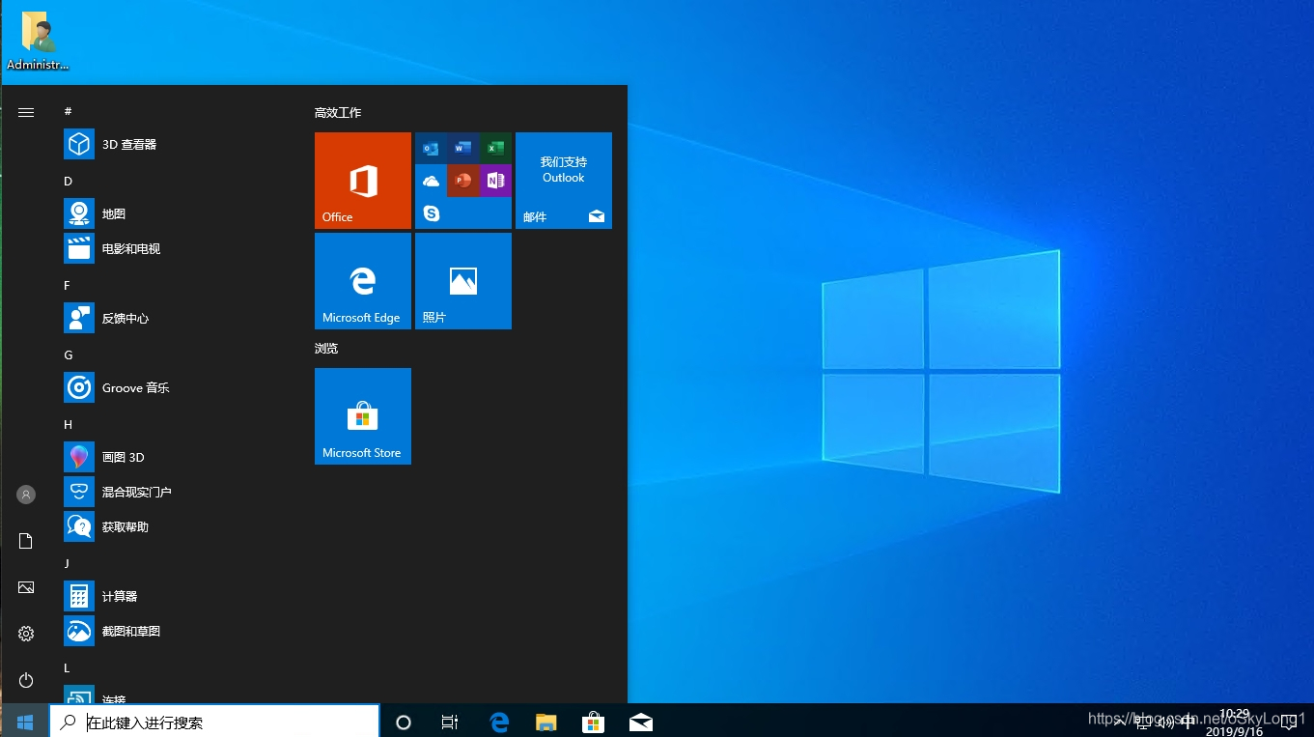This screenshot has width=1314, height=737.
Task: Open 反馈中心 feedback hub
Action: point(178,318)
